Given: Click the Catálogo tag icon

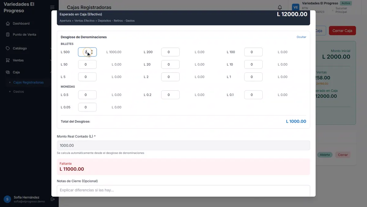Looking at the screenshot, I should [8, 48].
